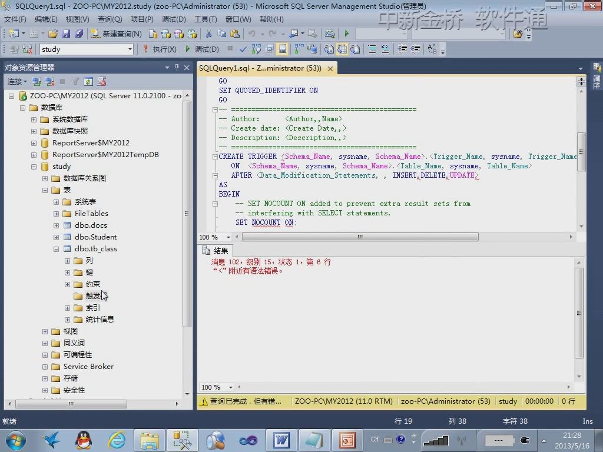603x452 pixels.
Task: Click the New Query (新建查询) button
Action: (116, 34)
